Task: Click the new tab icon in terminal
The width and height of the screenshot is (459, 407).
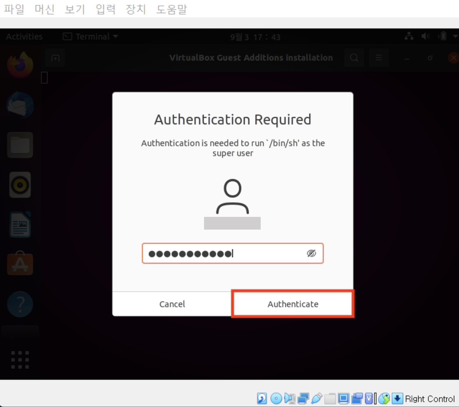Action: coord(55,58)
